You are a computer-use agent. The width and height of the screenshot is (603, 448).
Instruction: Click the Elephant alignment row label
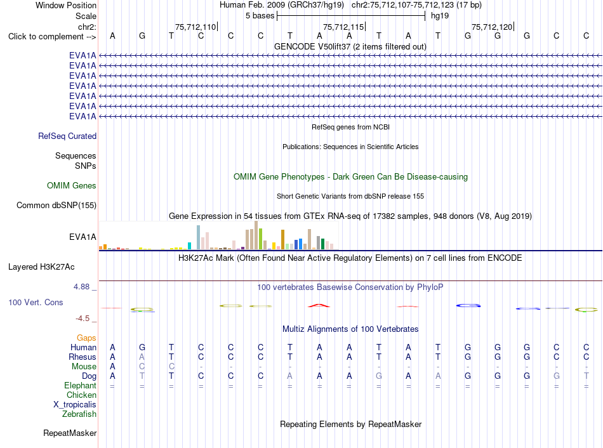(81, 386)
